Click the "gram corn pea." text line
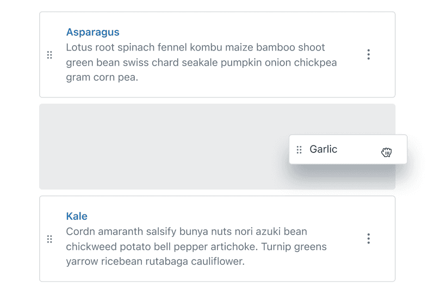The width and height of the screenshot is (435, 293). tap(102, 78)
